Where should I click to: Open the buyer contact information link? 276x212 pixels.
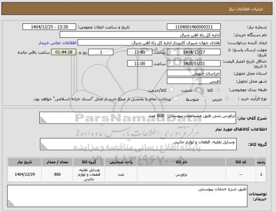coord(57,43)
